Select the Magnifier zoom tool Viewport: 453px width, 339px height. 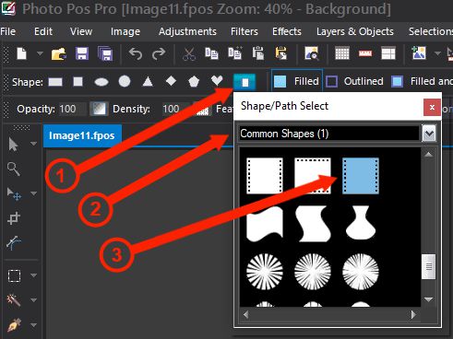coord(14,169)
